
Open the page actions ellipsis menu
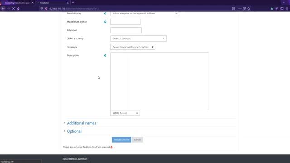point(240,8)
